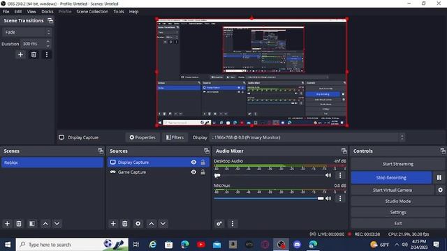Delete the selected scene transition
Screen dimensions: 447x251
click(34, 54)
